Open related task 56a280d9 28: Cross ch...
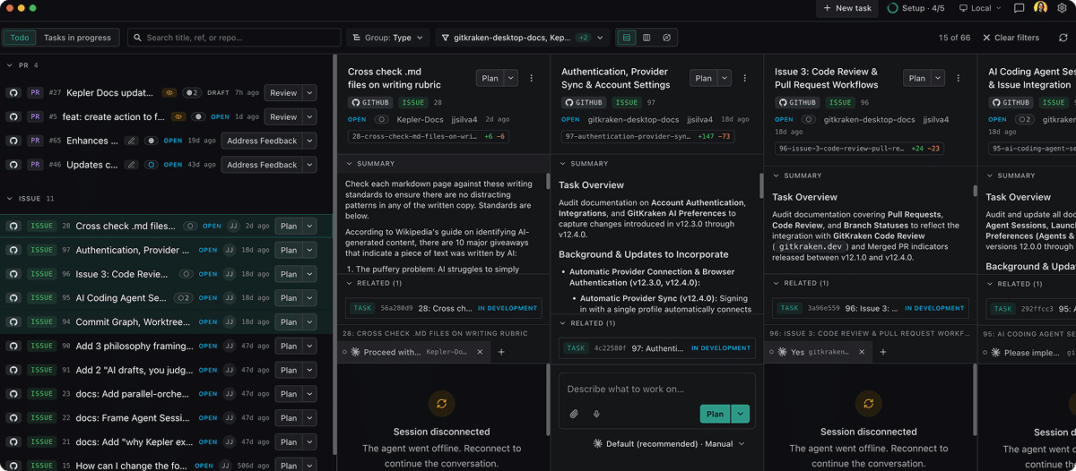The height and width of the screenshot is (471, 1076). point(443,308)
